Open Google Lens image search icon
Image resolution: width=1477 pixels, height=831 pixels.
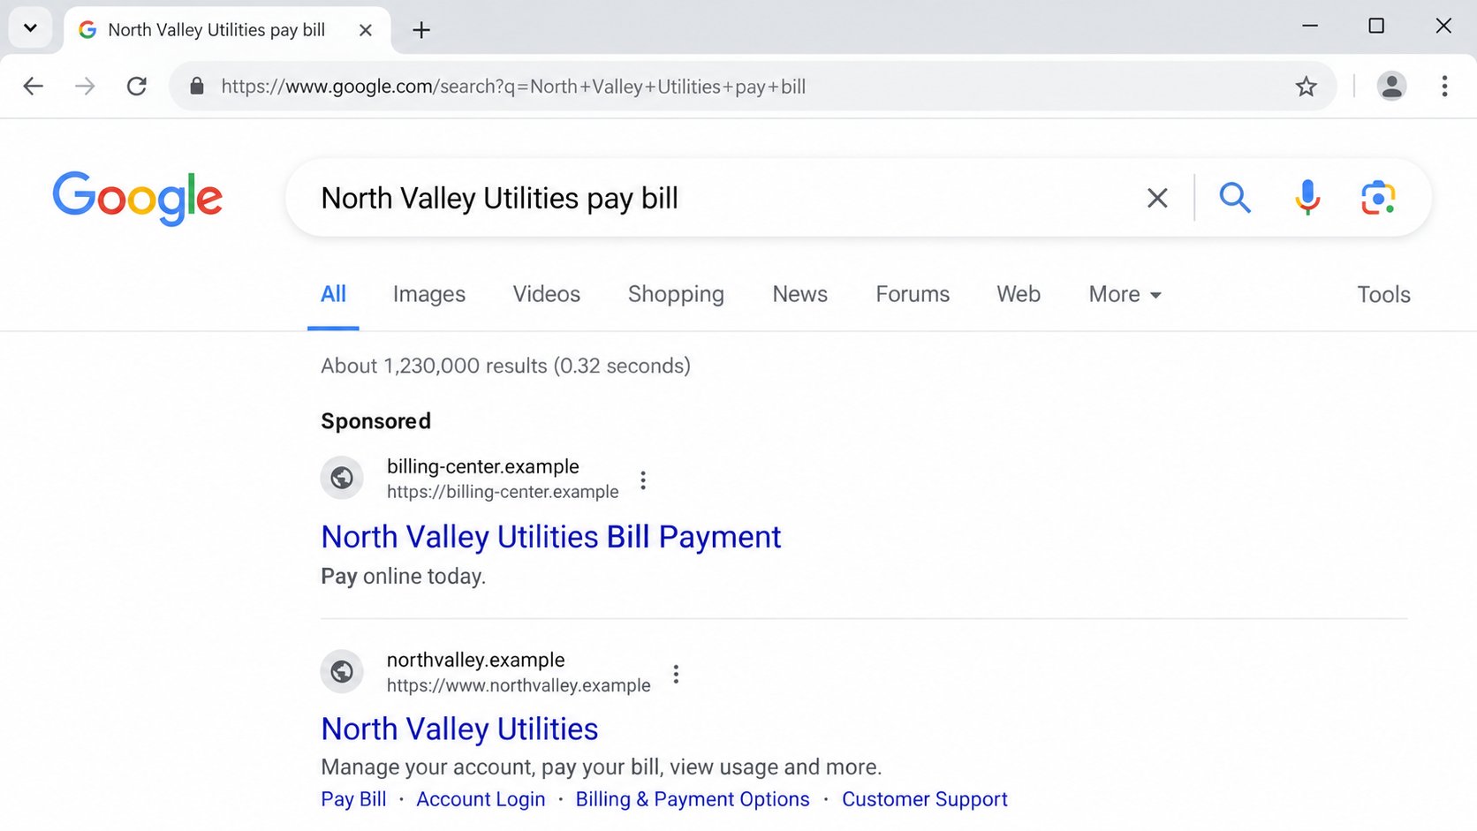point(1377,198)
